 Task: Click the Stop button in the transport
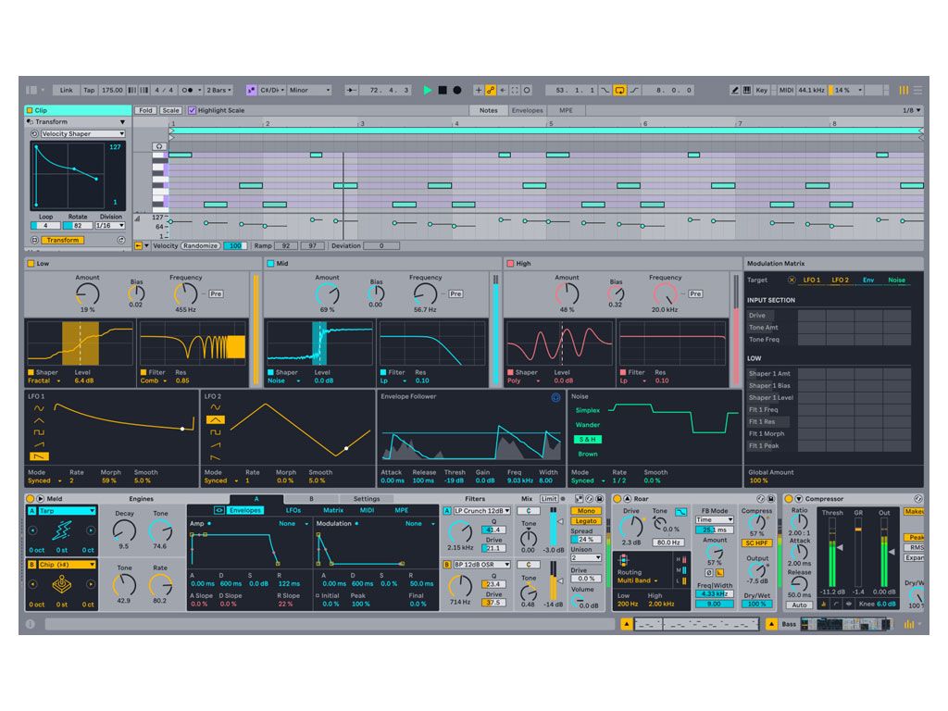pyautogui.click(x=443, y=90)
